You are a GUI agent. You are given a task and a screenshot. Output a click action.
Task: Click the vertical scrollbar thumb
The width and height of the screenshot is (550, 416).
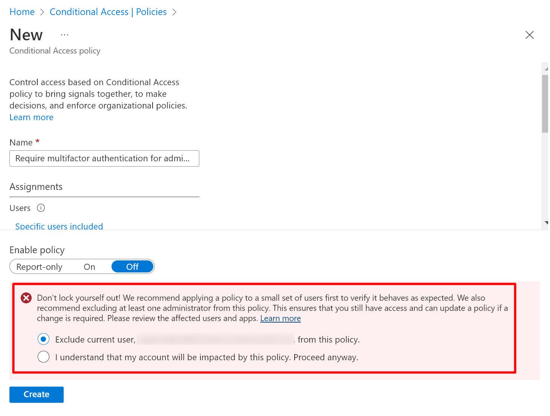(545, 104)
